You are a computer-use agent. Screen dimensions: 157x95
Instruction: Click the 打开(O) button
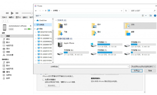[137, 71]
